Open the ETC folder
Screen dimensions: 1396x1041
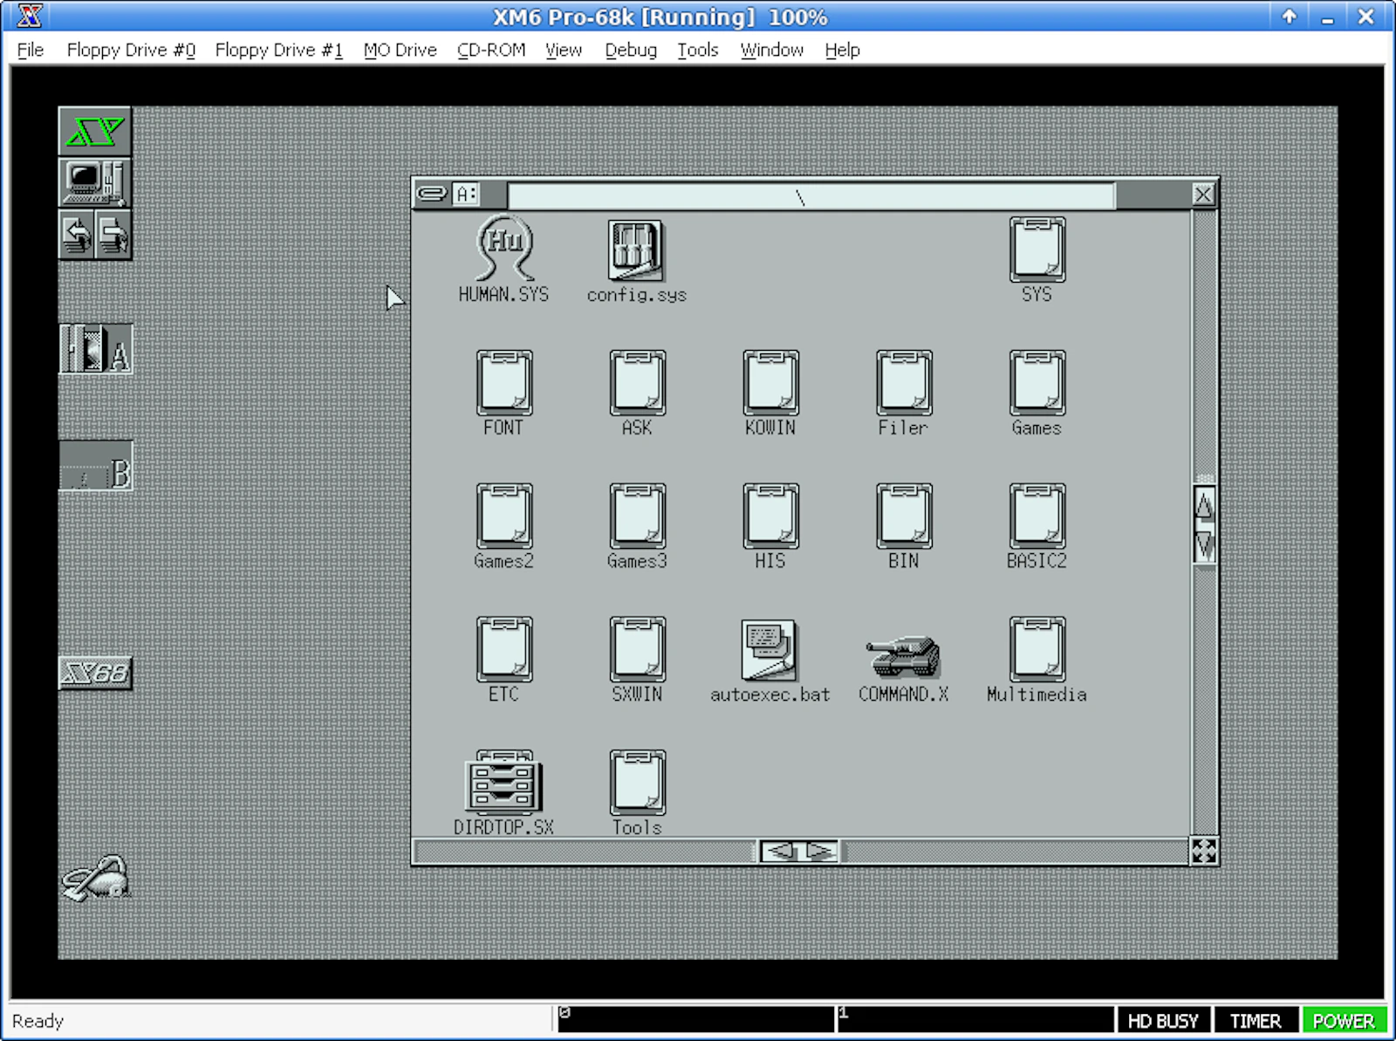point(504,650)
